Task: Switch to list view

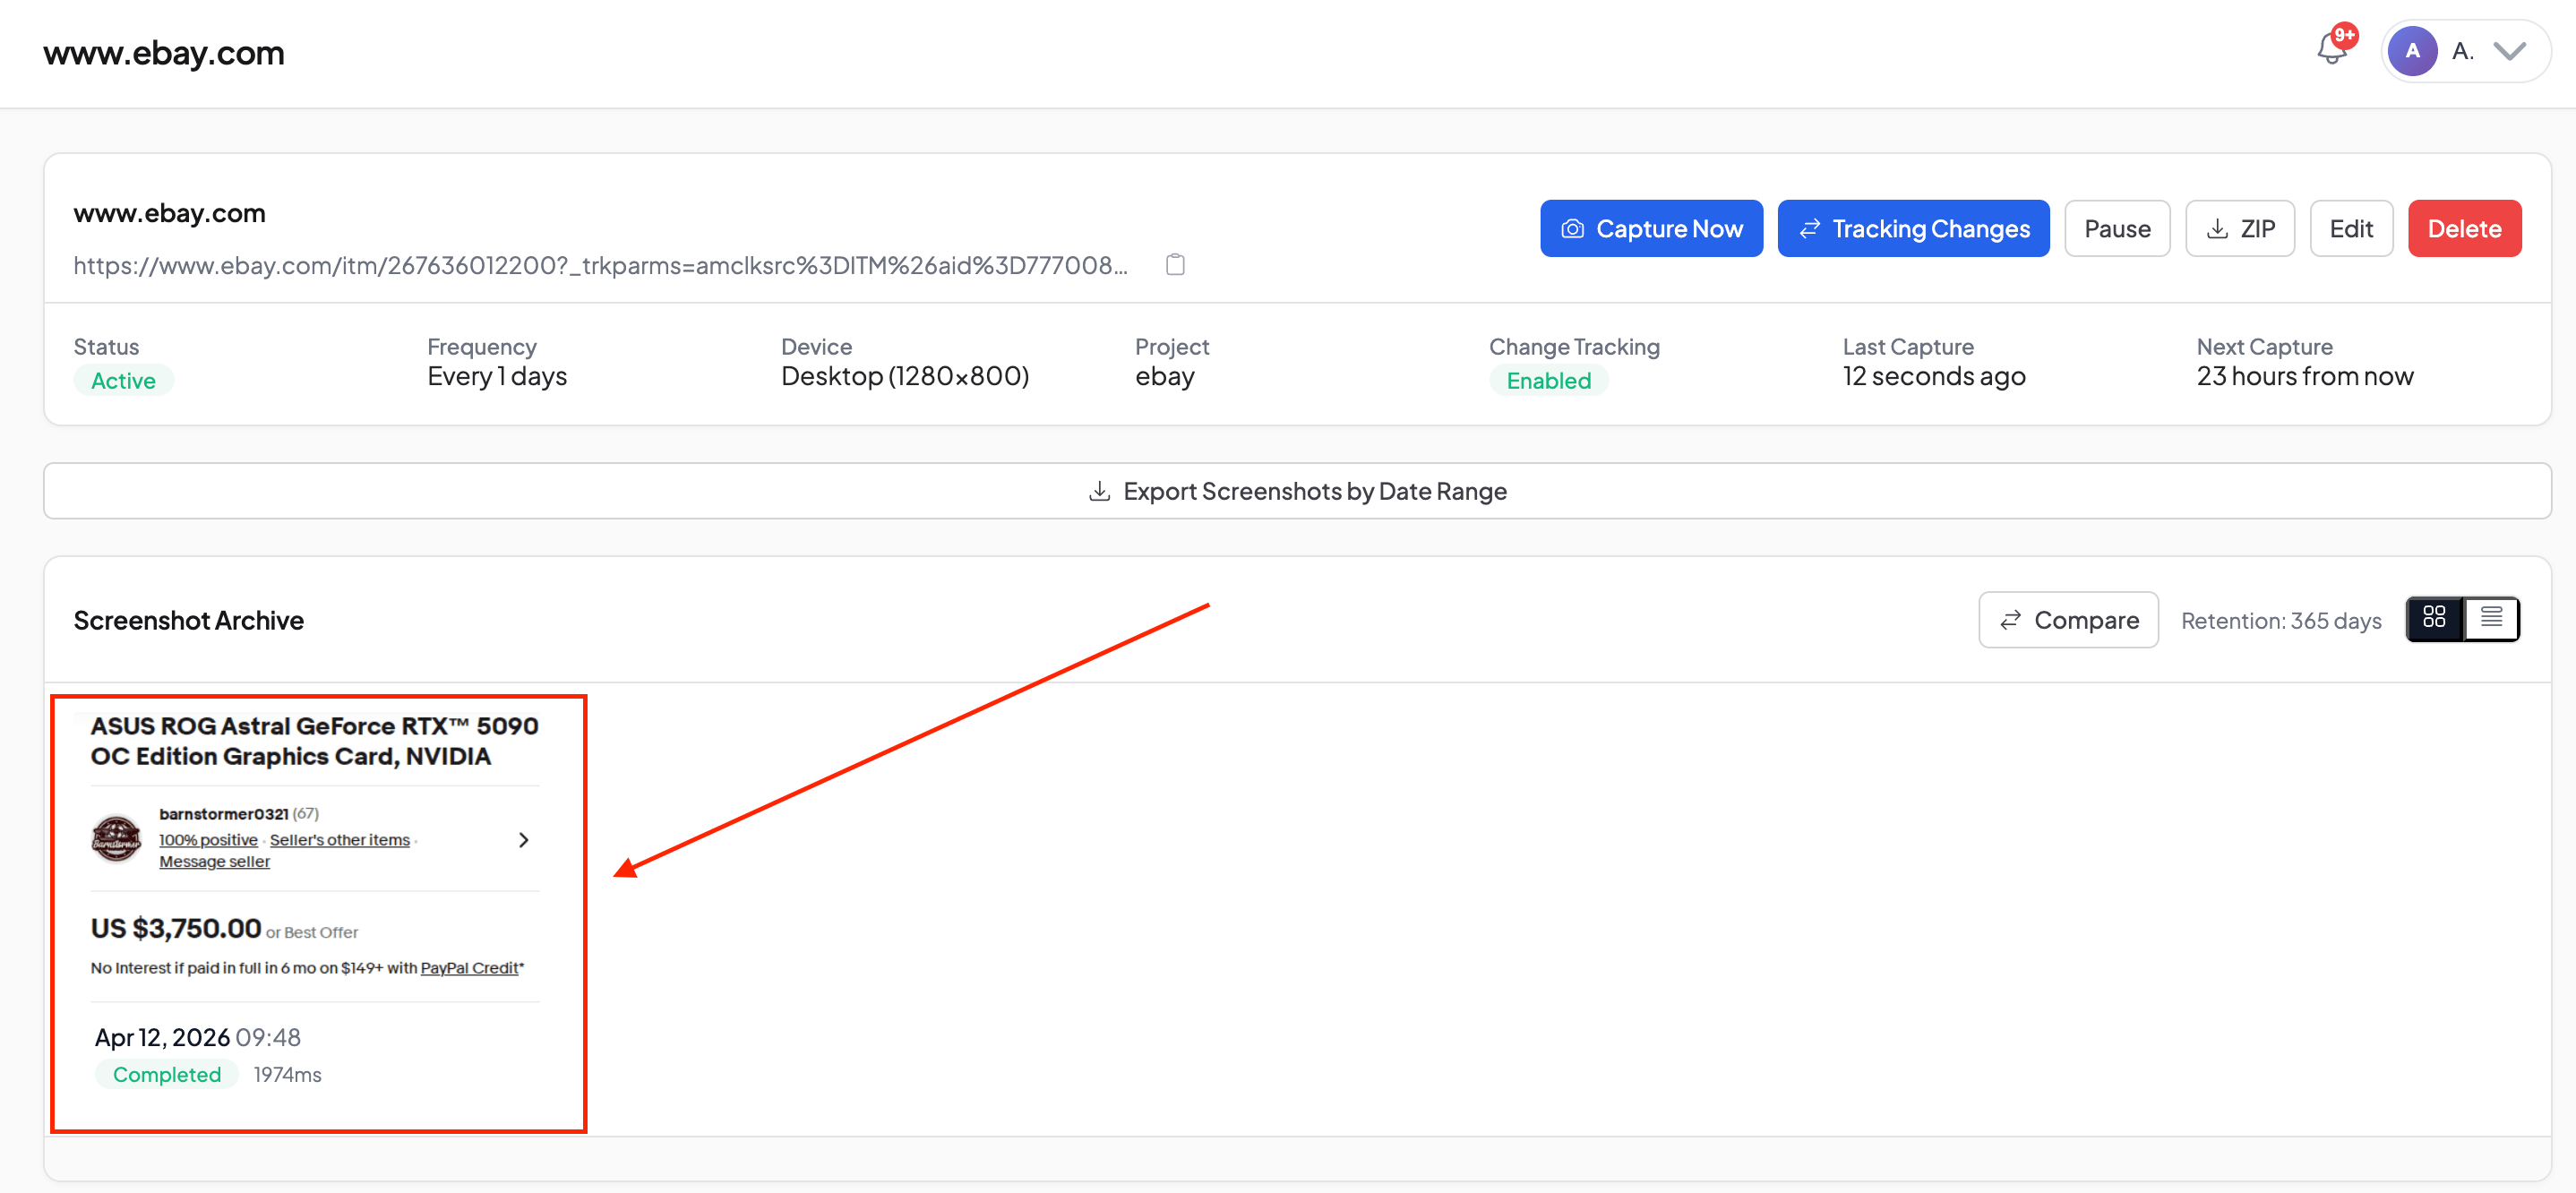Action: click(x=2491, y=619)
